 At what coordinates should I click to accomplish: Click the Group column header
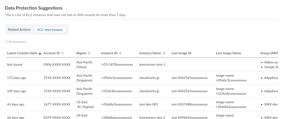coord(269,53)
